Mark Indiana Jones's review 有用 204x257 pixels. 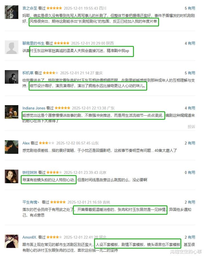click(x=191, y=108)
